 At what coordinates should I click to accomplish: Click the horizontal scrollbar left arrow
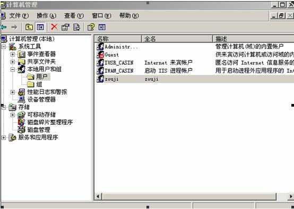click(x=98, y=196)
